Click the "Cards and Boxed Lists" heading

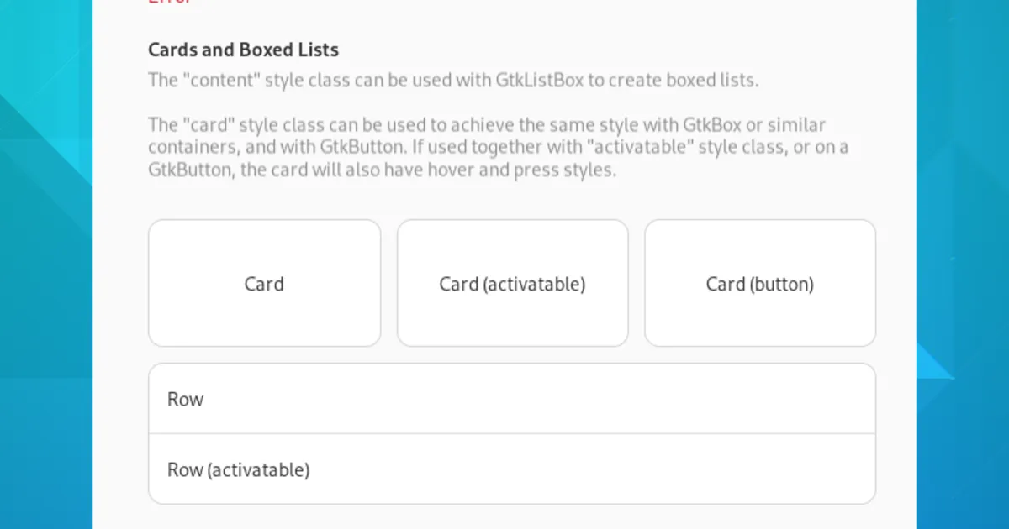[243, 50]
